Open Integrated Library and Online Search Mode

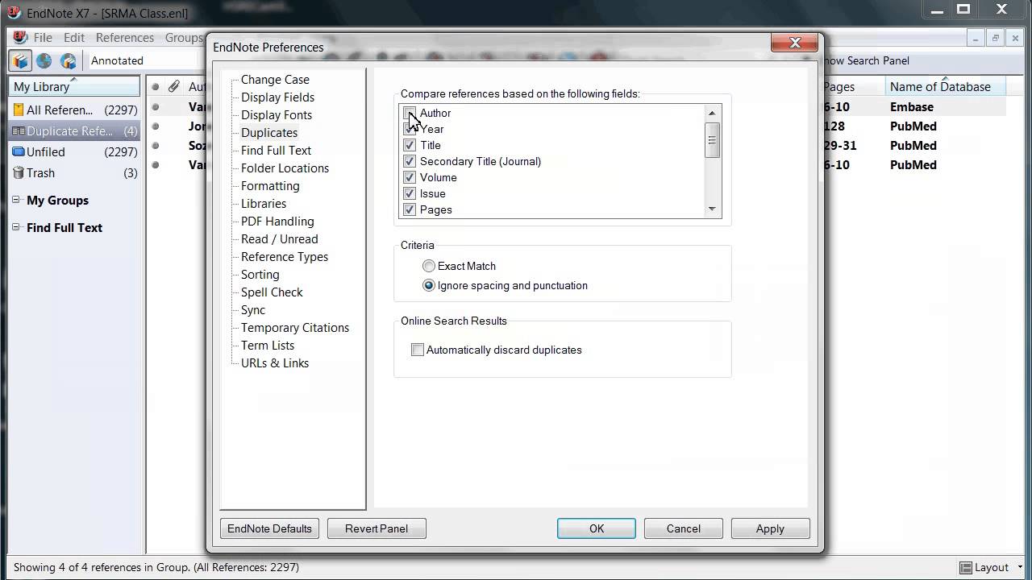point(68,60)
